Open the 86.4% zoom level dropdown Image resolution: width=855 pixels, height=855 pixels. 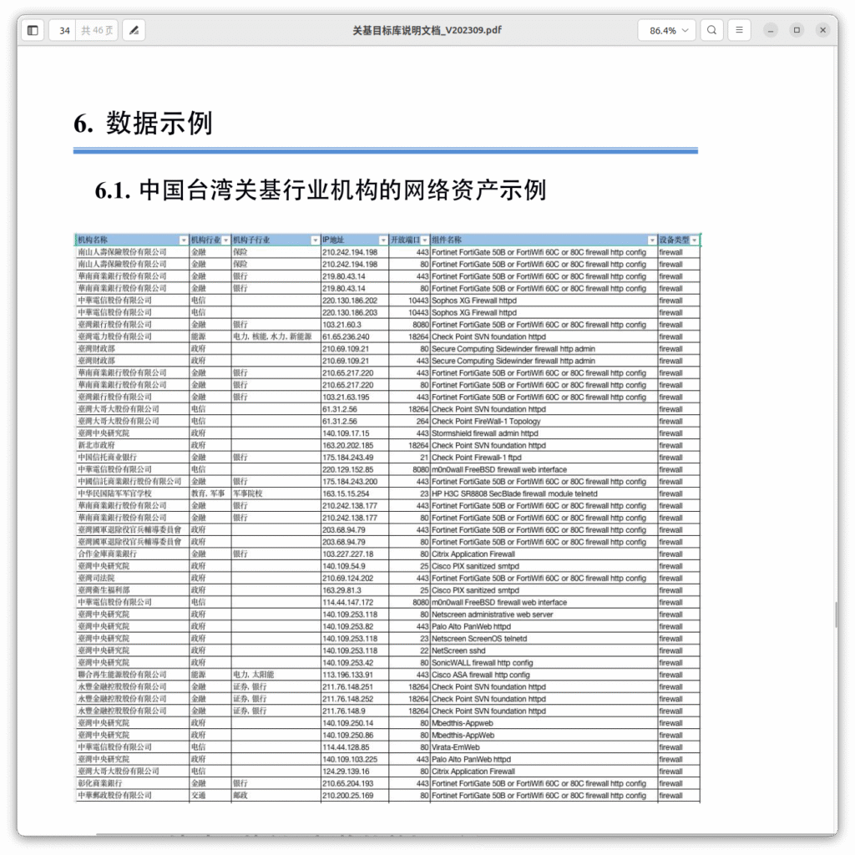pos(666,31)
